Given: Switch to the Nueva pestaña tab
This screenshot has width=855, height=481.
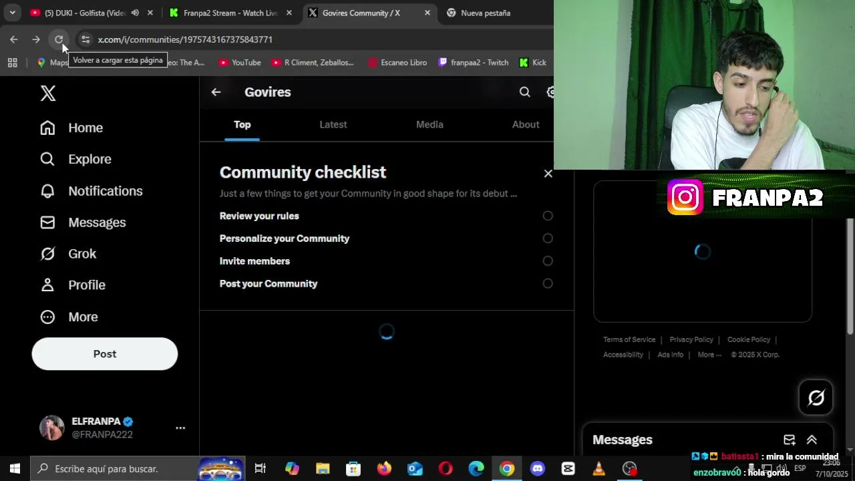Looking at the screenshot, I should 486,13.
